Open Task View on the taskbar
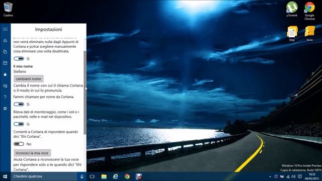The height and width of the screenshot is (181, 322). click(x=92, y=176)
